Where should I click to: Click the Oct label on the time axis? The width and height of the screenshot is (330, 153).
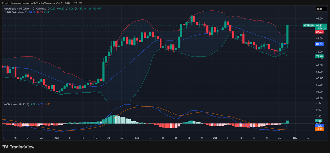pos(215,138)
